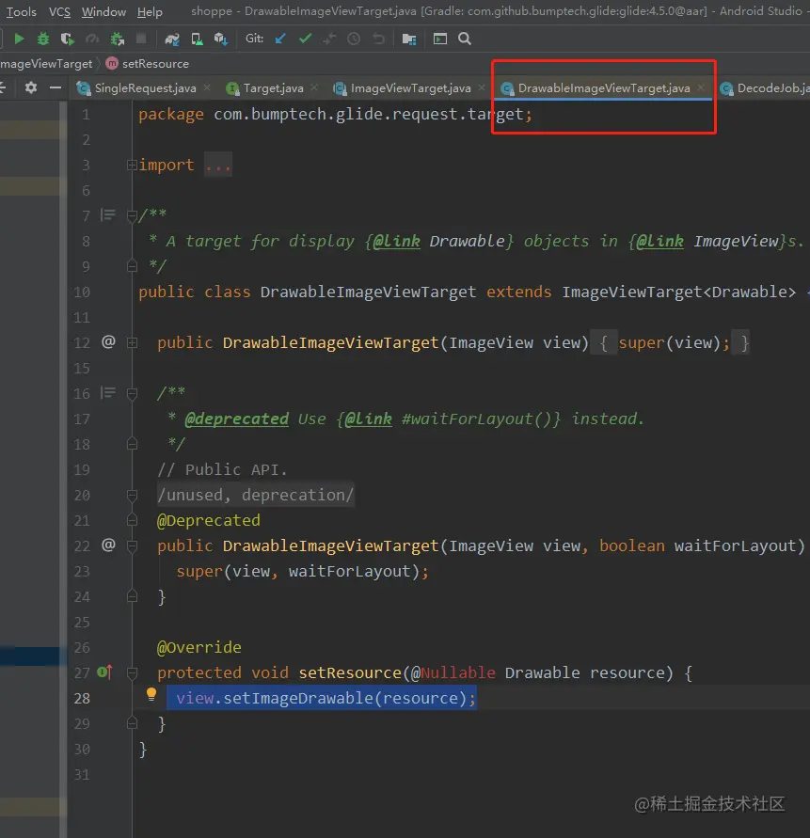
Task: Collapse annotation fold on line 20
Action: click(132, 496)
